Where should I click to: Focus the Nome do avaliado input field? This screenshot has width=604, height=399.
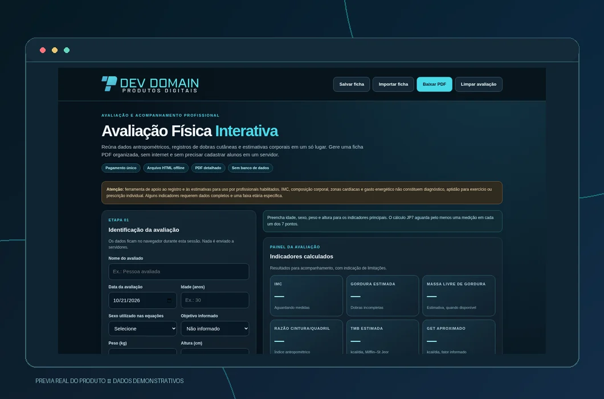pos(179,271)
